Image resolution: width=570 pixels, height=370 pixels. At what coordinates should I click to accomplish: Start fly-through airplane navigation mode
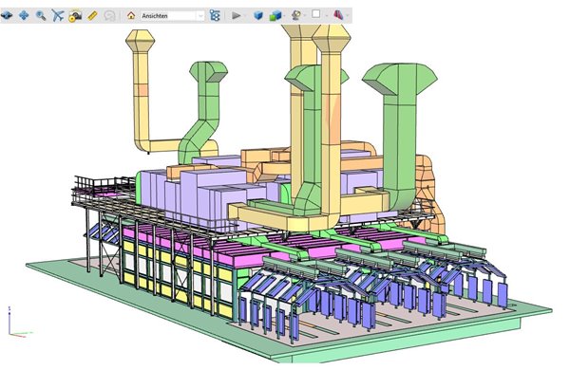coord(57,15)
